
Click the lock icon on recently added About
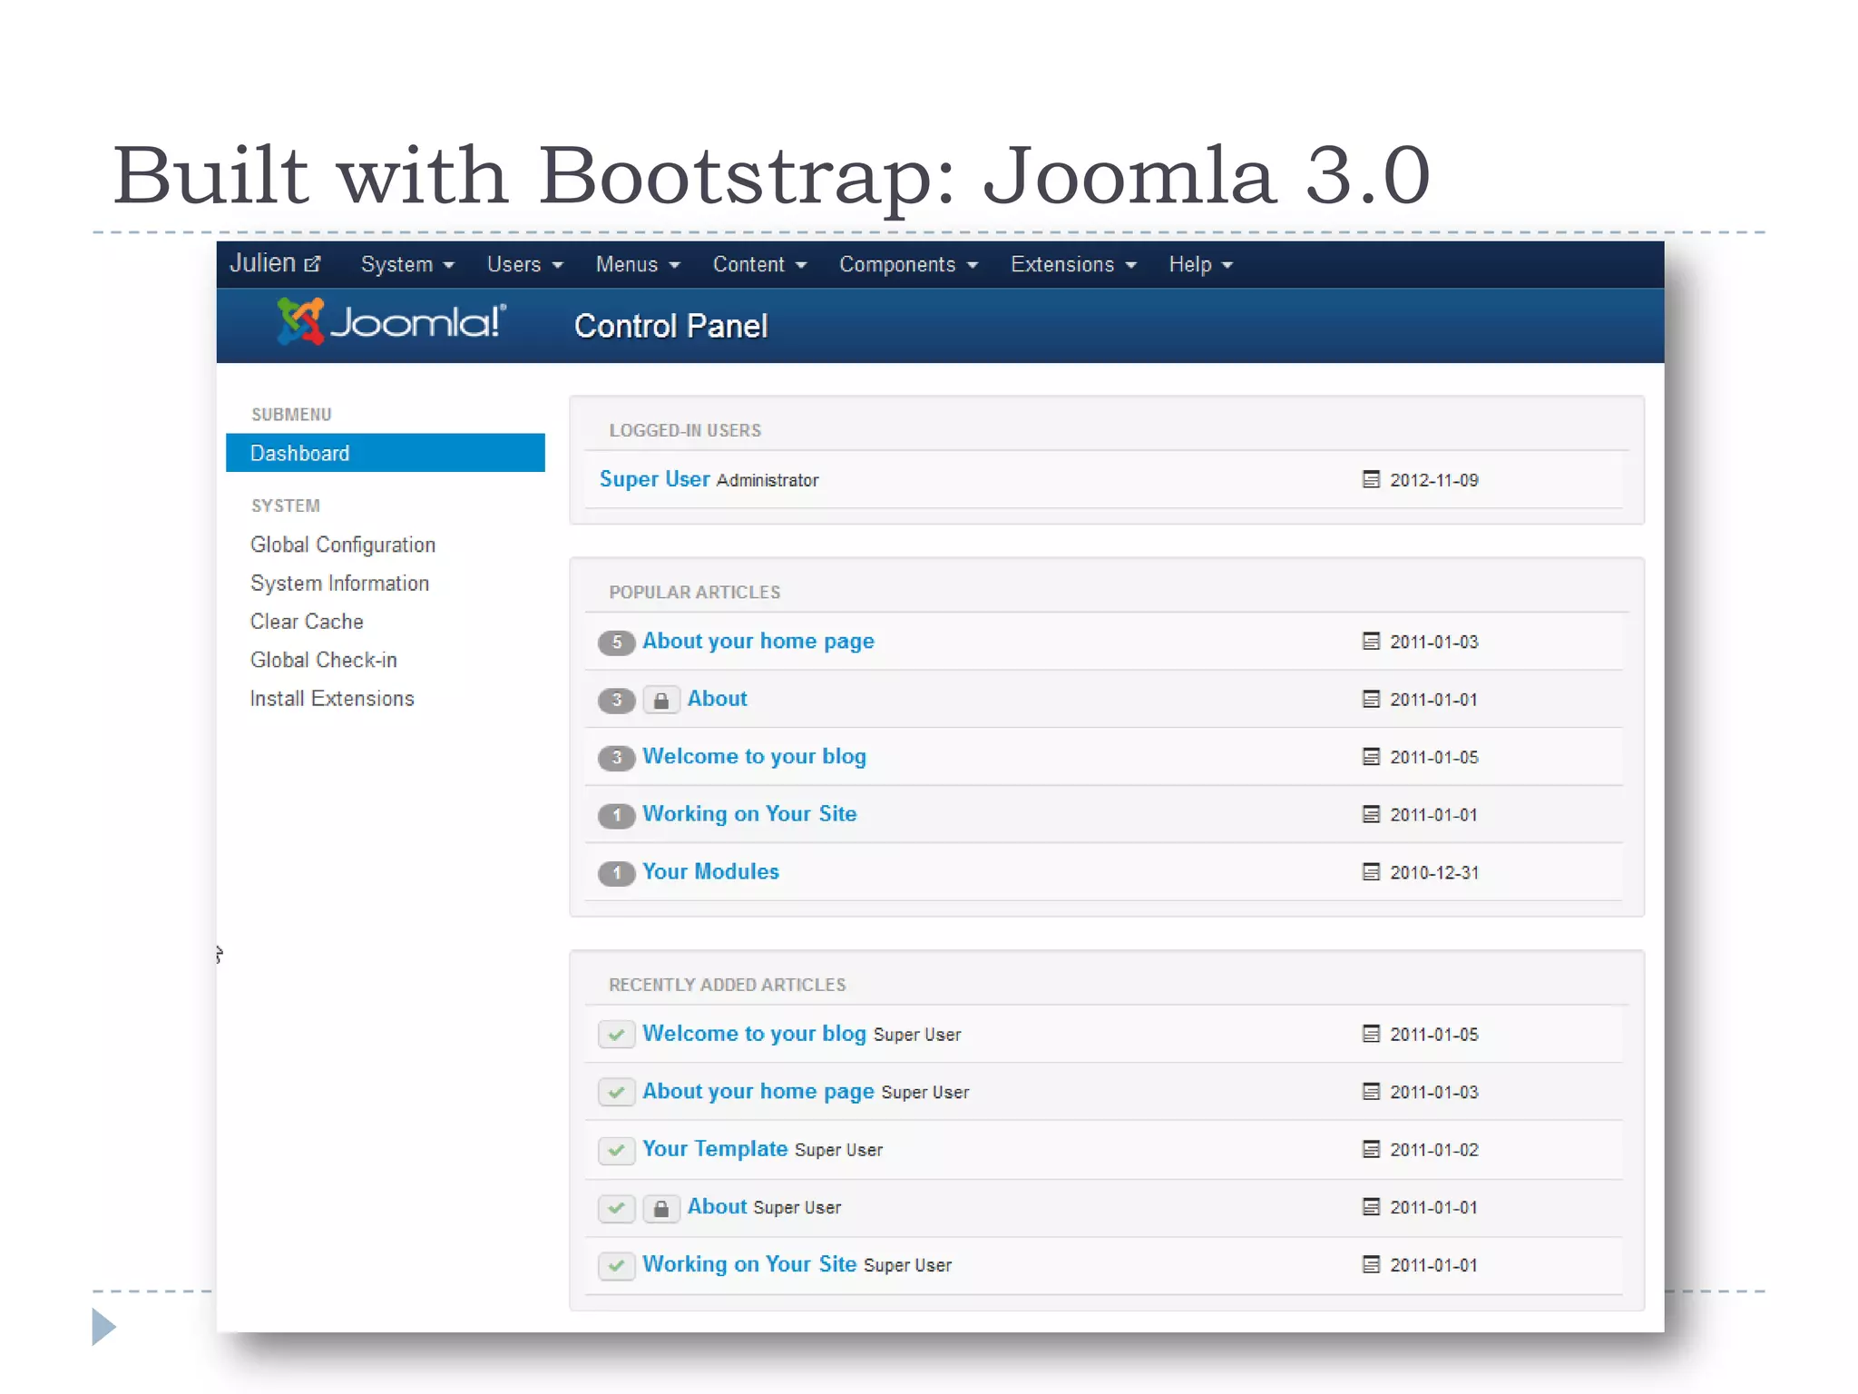click(x=661, y=1208)
